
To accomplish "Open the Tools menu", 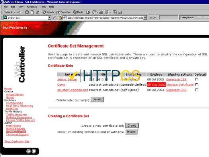I will click(43, 7).
